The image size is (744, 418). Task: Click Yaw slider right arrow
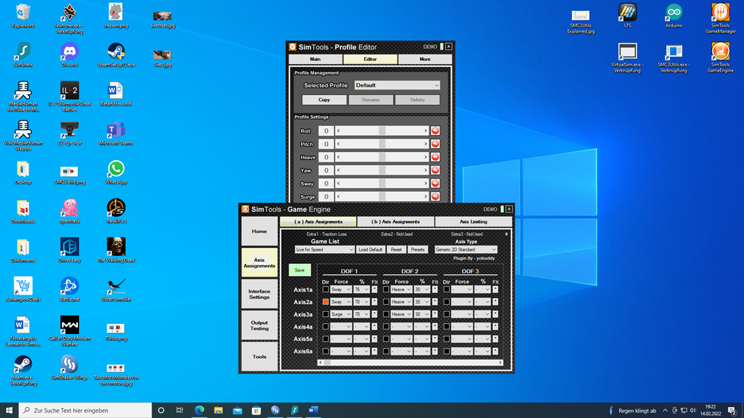tap(425, 170)
